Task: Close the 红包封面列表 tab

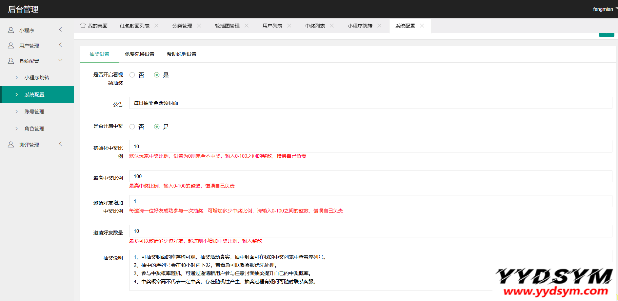Action: click(x=156, y=26)
